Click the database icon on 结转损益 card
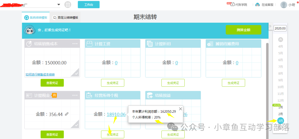Viewport: 299px width, 139px height. (150, 95)
